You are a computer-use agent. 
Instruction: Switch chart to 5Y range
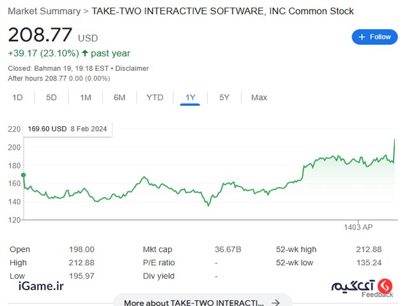point(224,98)
